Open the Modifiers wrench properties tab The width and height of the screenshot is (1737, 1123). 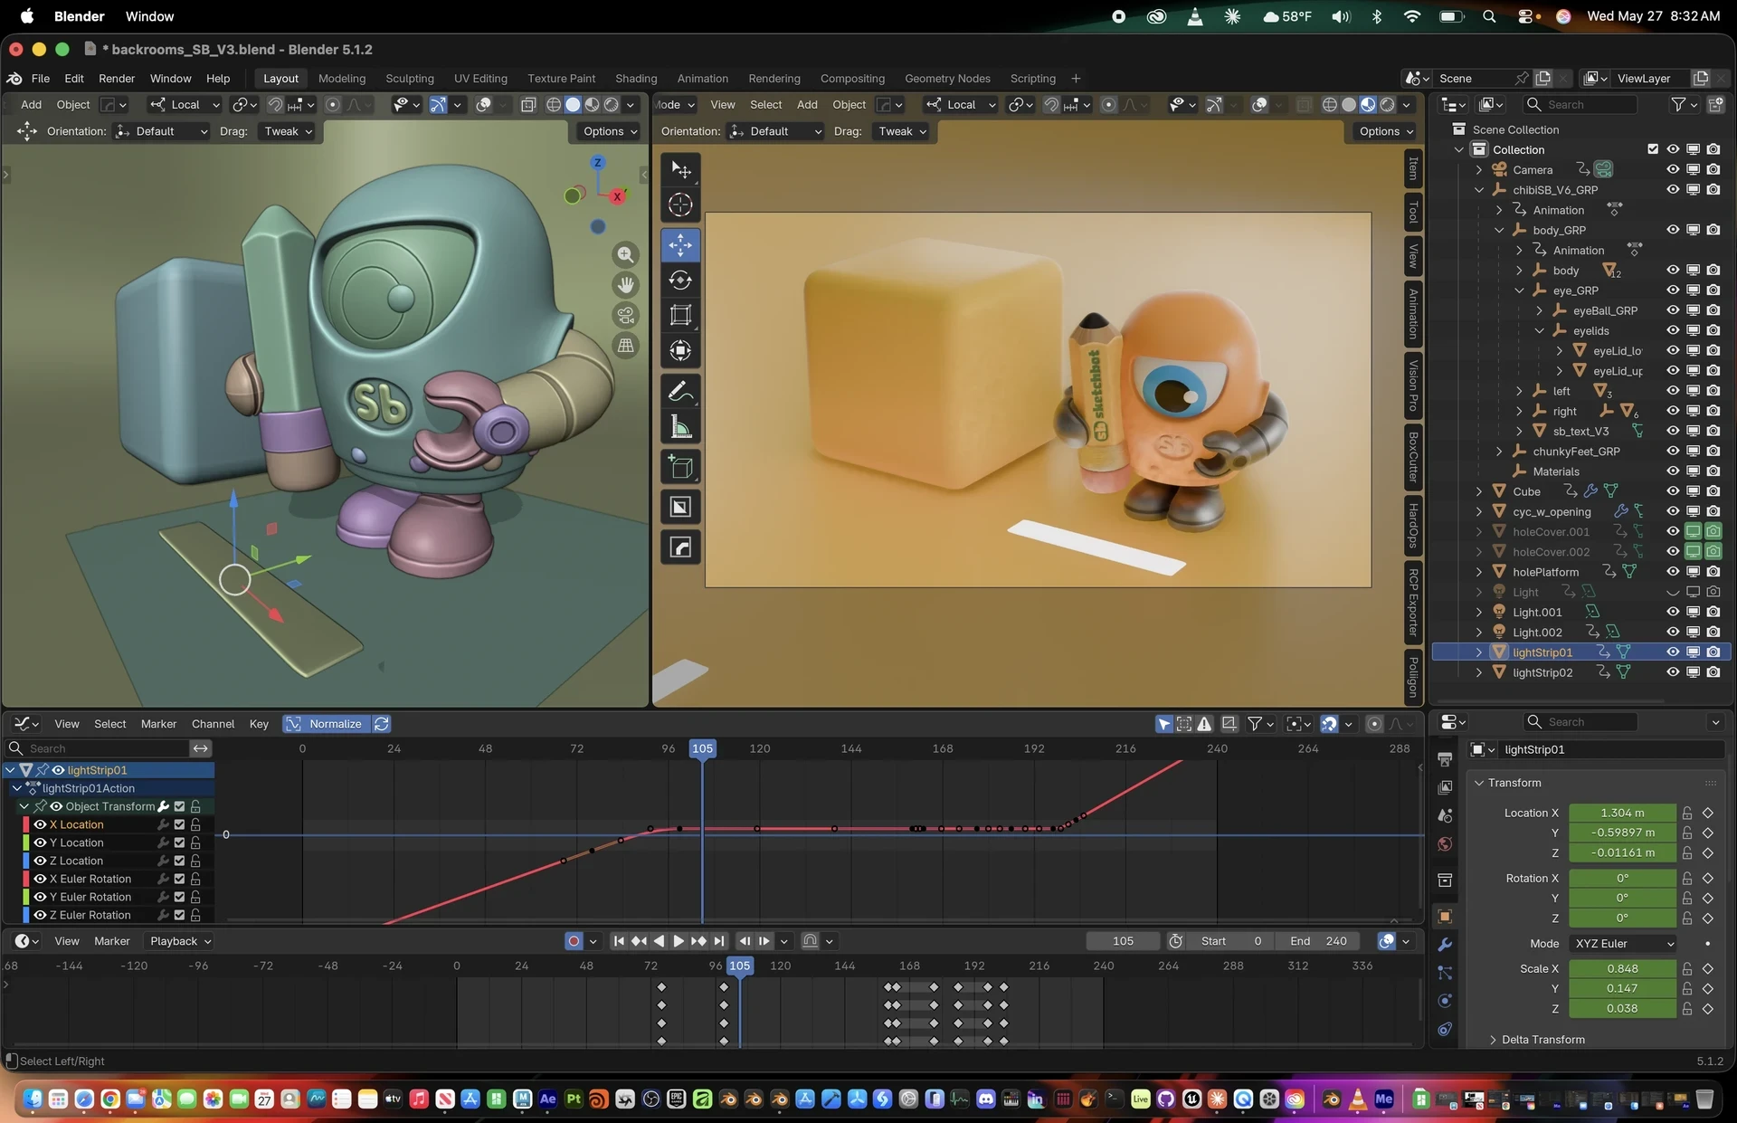[1445, 944]
